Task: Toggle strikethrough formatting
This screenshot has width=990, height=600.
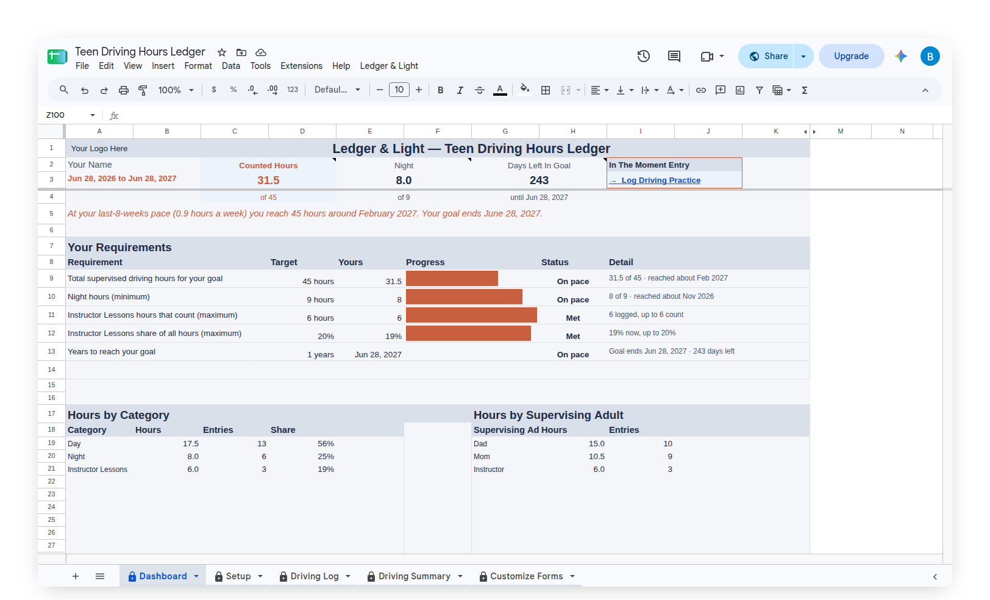Action: (x=480, y=90)
